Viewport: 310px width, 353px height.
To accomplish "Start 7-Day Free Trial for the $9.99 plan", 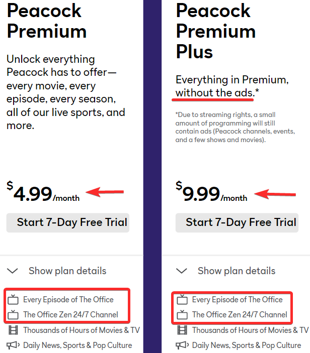I will (237, 222).
